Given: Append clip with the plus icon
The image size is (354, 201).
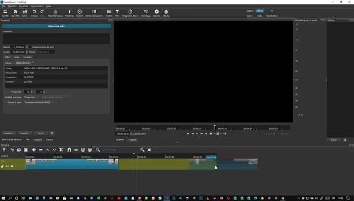Looking at the screenshot, I should (x=34, y=150).
